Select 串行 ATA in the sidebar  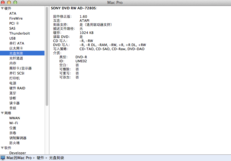click(x=16, y=43)
